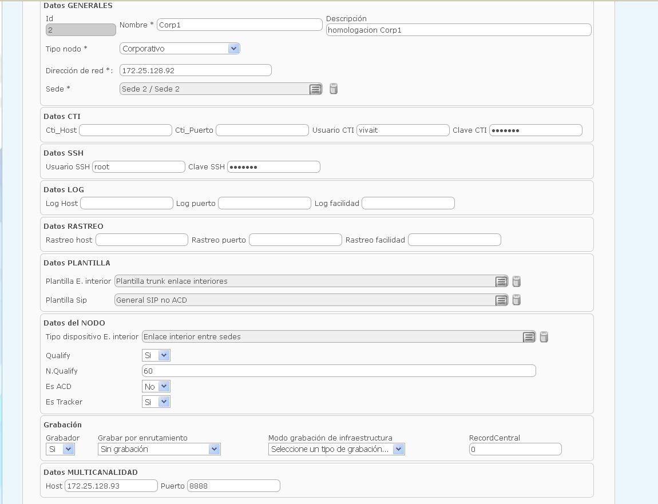Click the Dirección de red field

click(x=196, y=70)
